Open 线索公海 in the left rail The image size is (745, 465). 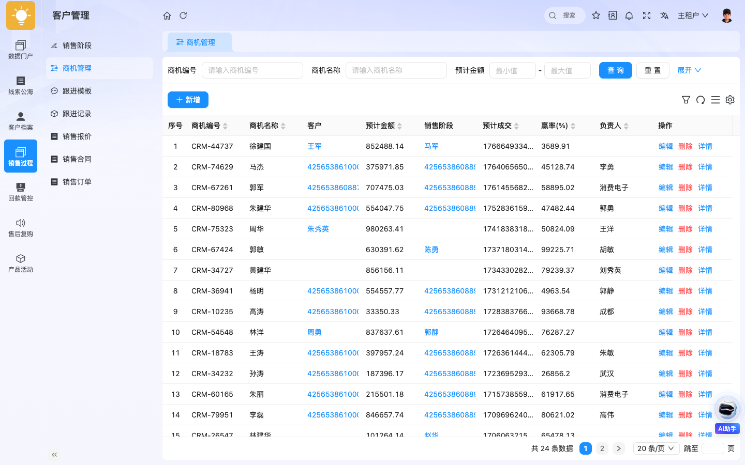pyautogui.click(x=21, y=85)
